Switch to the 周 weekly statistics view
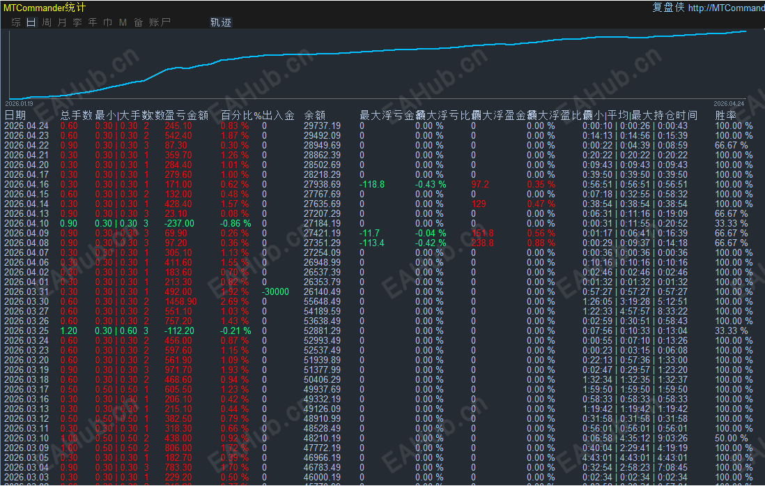 click(46, 22)
